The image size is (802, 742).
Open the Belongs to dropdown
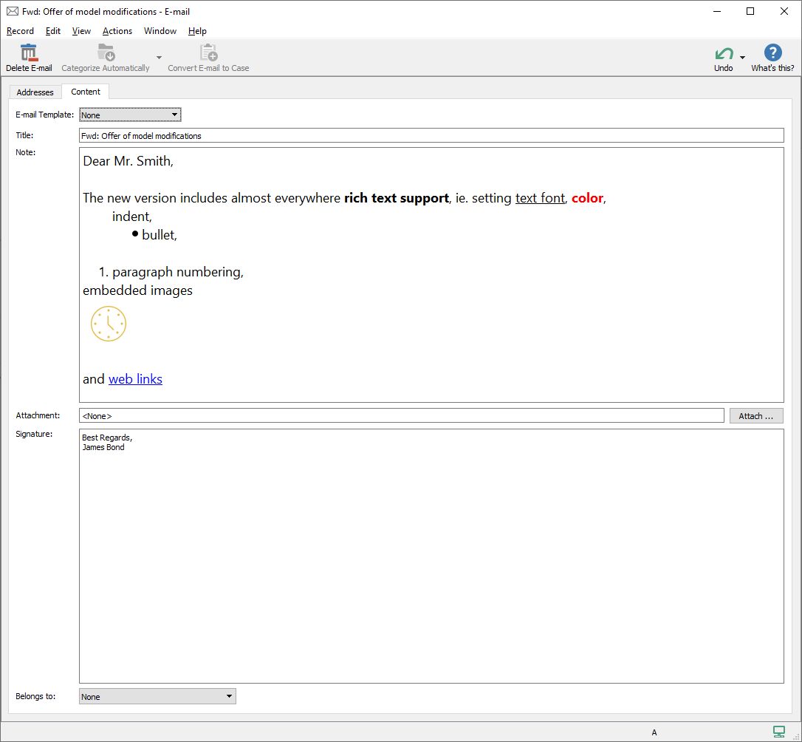[229, 696]
